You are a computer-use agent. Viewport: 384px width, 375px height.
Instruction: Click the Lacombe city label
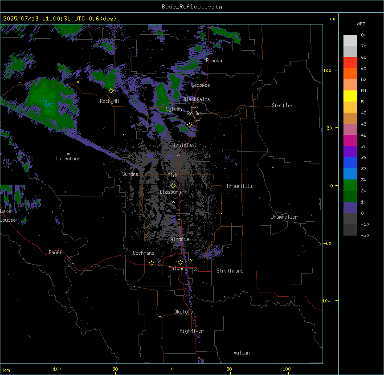[200, 85]
